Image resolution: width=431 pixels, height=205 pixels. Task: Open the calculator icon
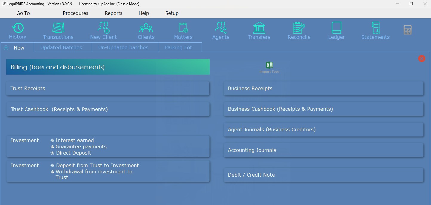point(407,30)
